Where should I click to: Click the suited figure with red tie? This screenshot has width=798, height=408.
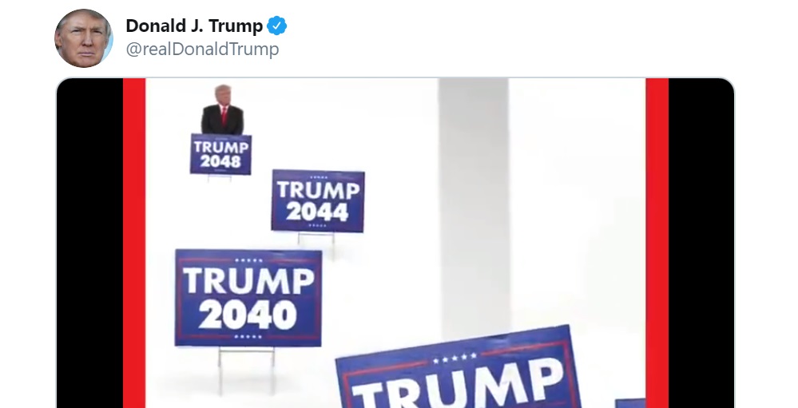coord(222,110)
